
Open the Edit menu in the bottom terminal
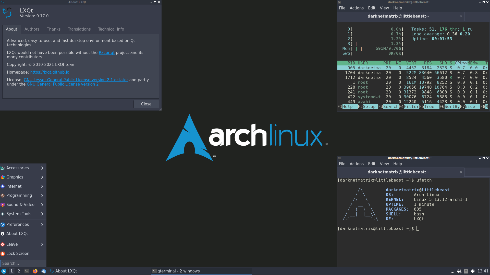[x=372, y=164]
